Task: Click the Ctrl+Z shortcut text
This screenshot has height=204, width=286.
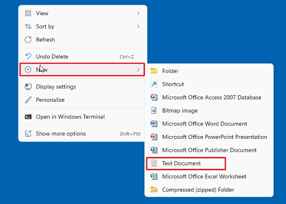Action: pos(127,57)
